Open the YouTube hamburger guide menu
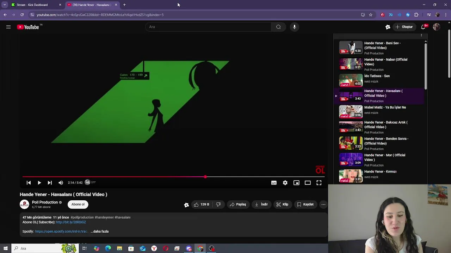 point(8,27)
